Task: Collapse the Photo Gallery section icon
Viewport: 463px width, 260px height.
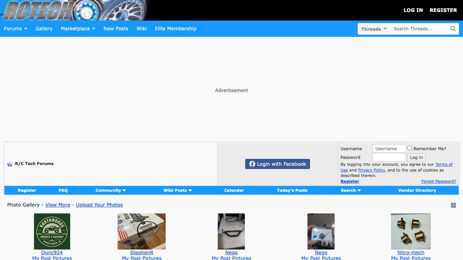Action: (x=453, y=205)
